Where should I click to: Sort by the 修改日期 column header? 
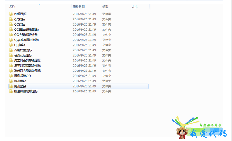(x=79, y=7)
